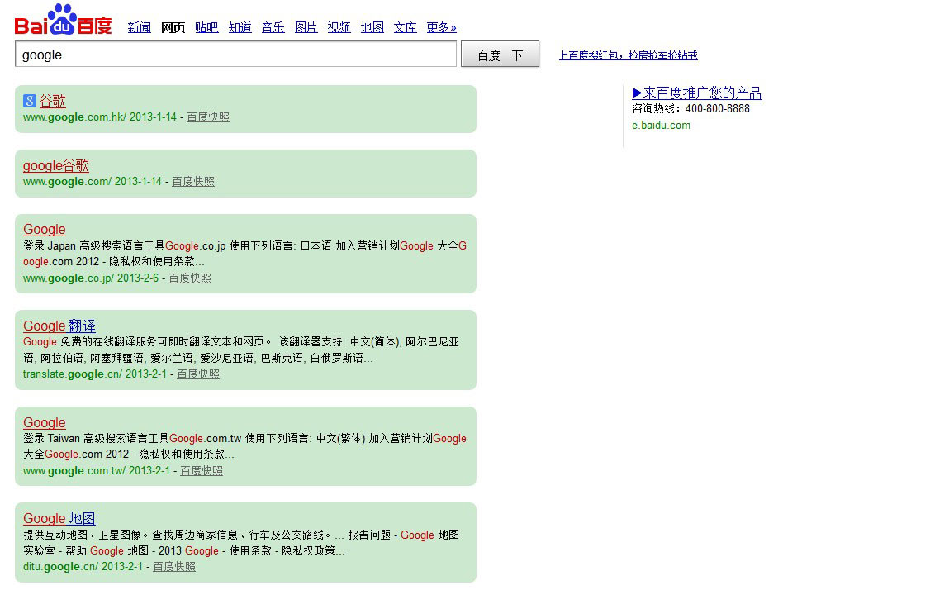This screenshot has height=595, width=930.
Task: Click the 咨询热线: 400-800-8888 text
Action: coord(691,108)
